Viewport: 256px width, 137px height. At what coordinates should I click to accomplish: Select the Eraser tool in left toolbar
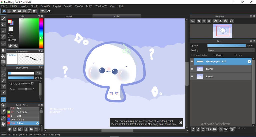(3, 24)
